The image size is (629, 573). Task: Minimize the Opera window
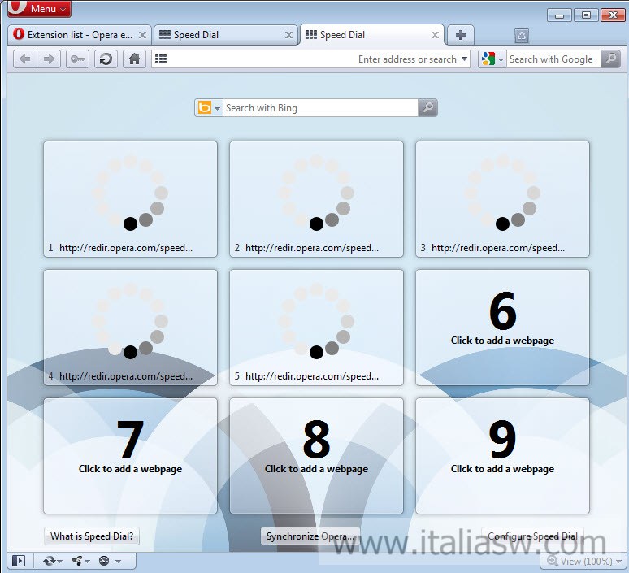(560, 15)
